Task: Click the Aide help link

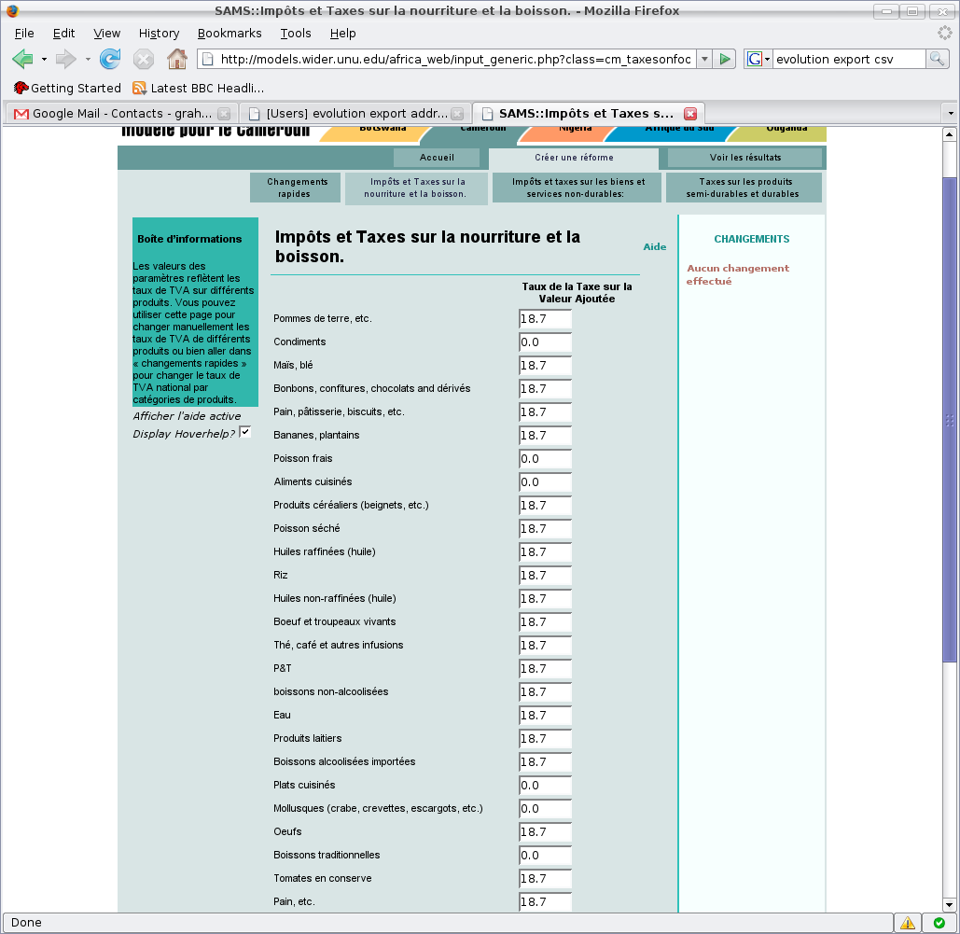Action: click(x=655, y=247)
